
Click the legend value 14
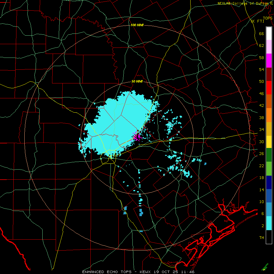[262, 190]
